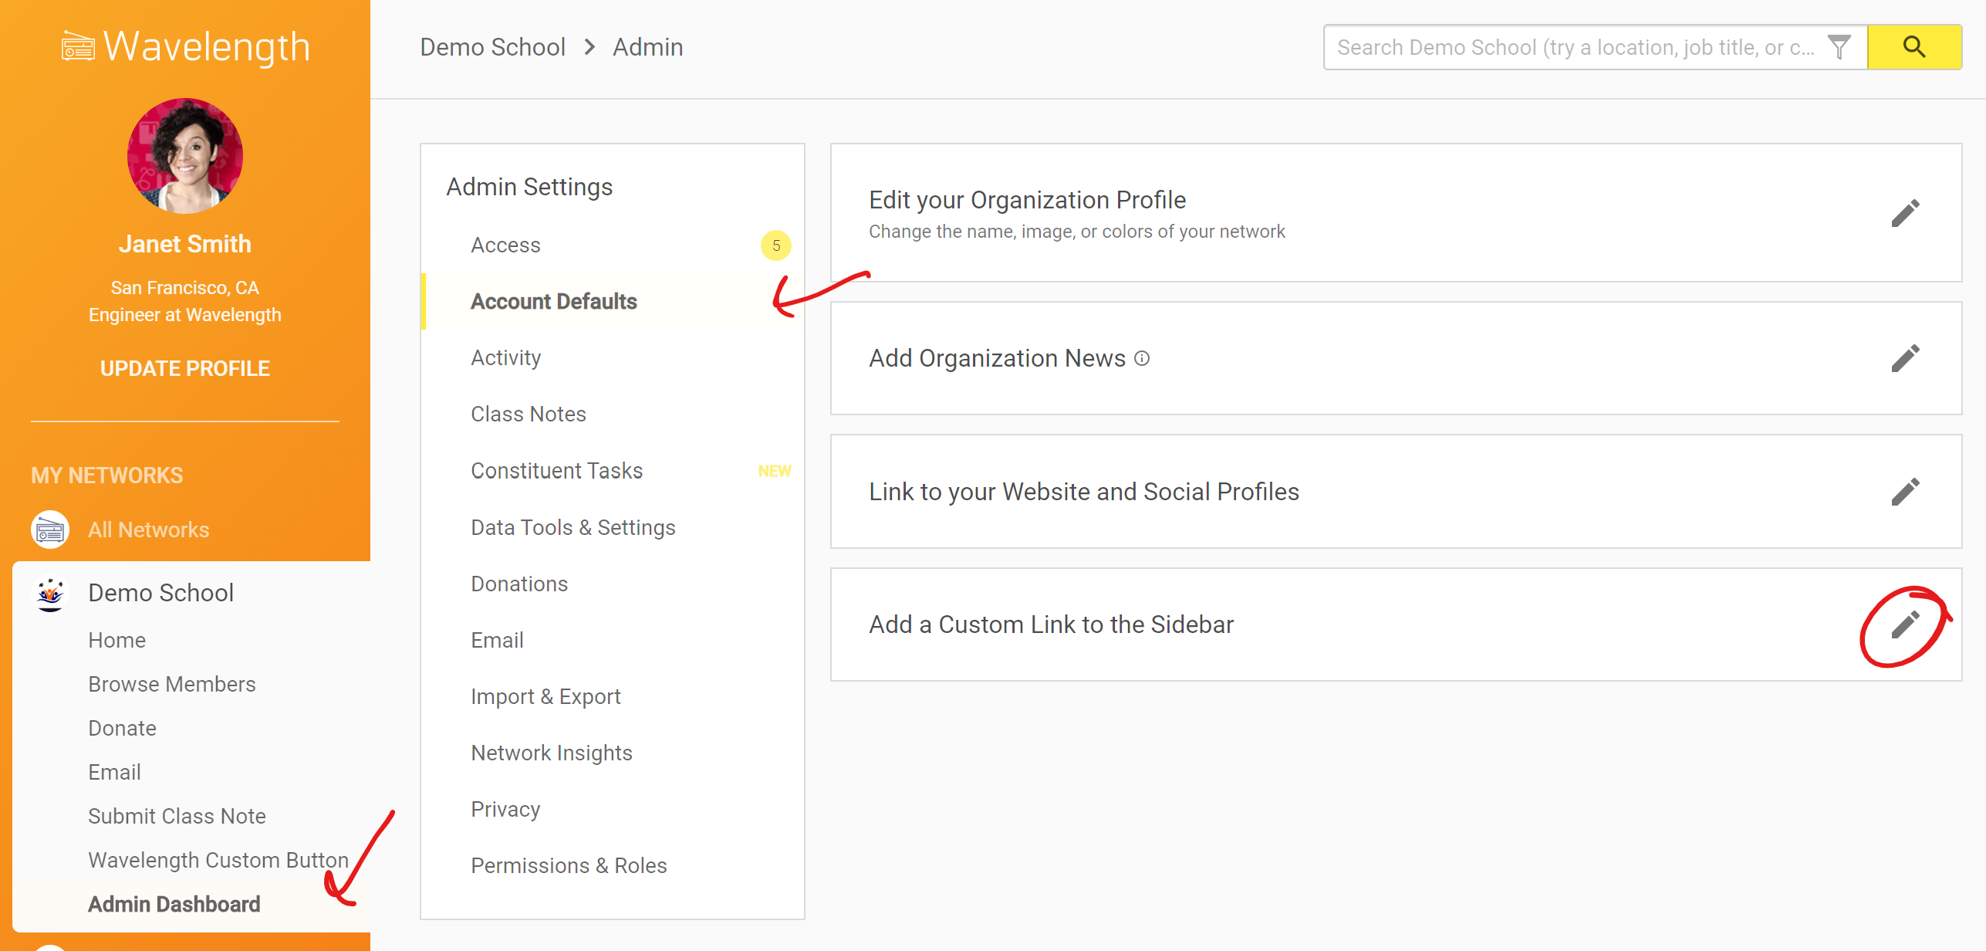Go to Permissions & Roles settings

(x=569, y=865)
